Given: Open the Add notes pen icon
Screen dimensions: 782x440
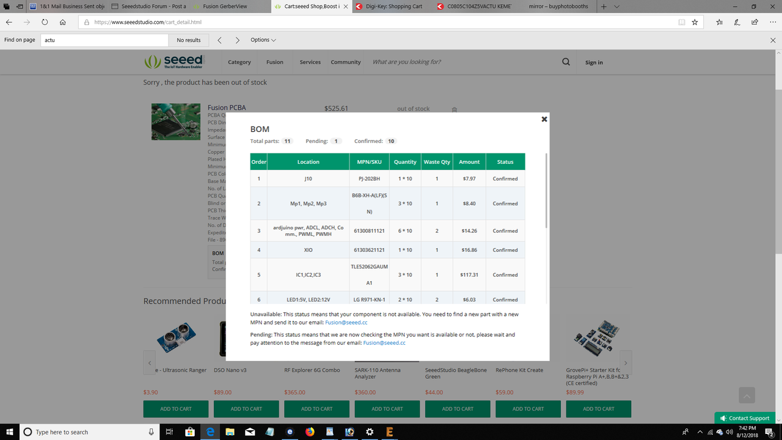Looking at the screenshot, I should (x=737, y=22).
